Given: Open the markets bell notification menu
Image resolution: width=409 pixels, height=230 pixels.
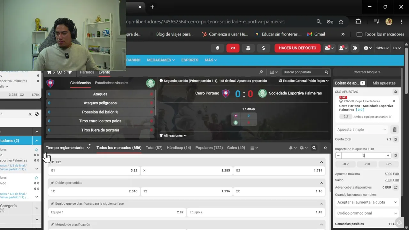Looking at the screenshot, I should point(293,148).
